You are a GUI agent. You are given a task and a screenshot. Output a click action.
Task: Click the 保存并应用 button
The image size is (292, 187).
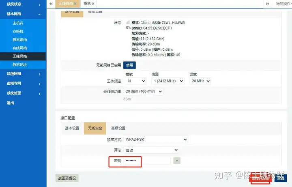click(260, 178)
